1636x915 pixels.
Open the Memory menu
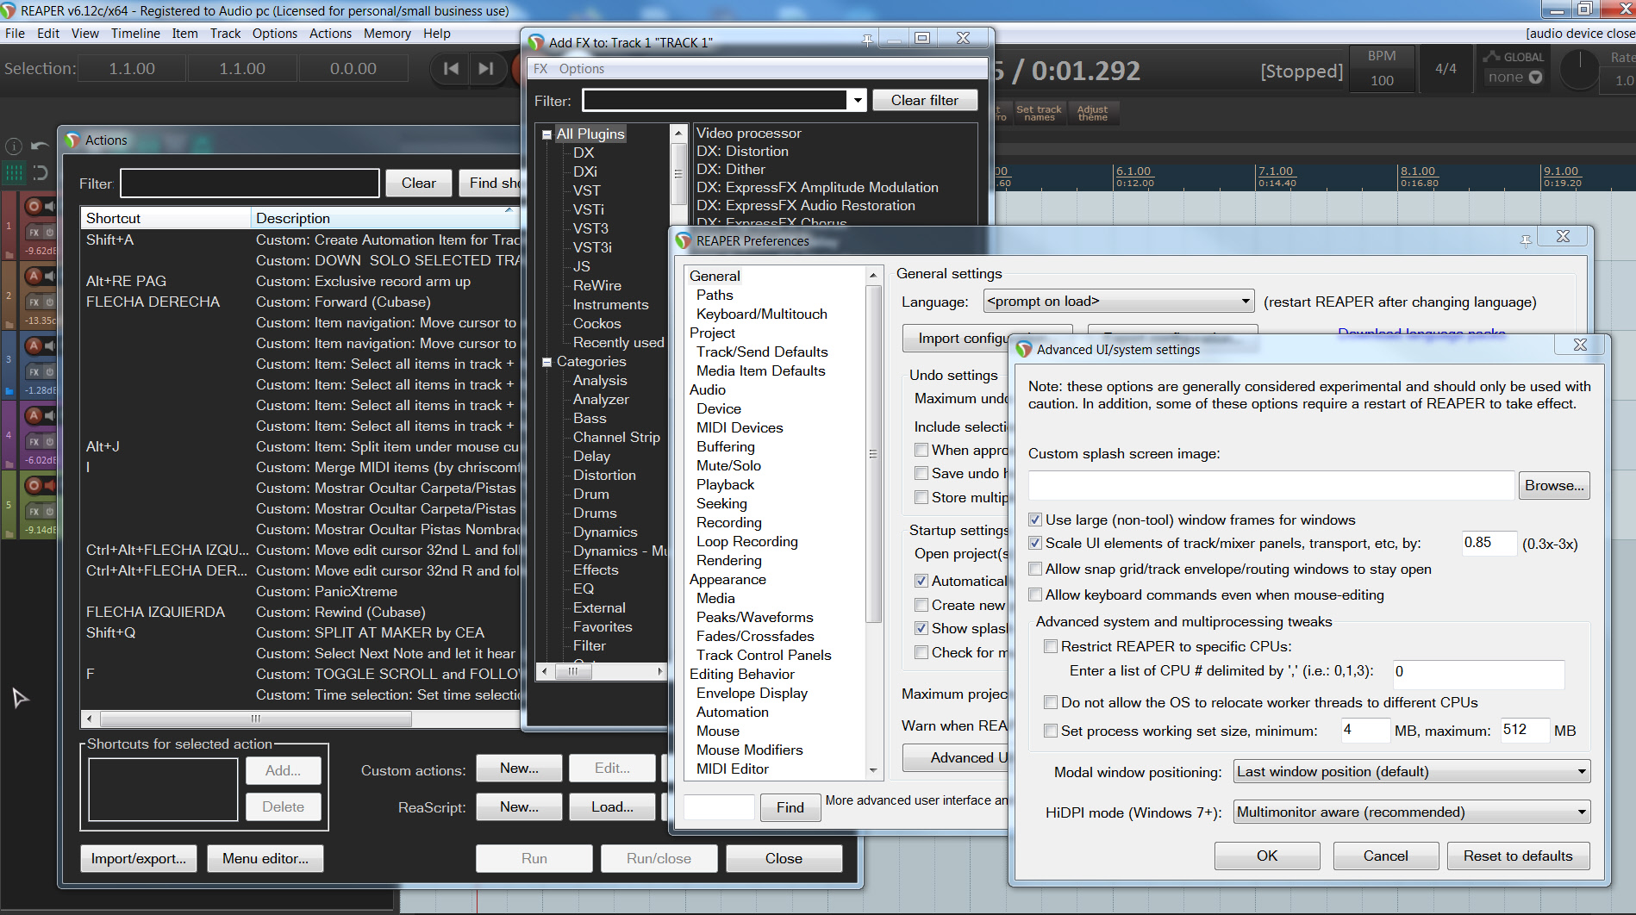(x=387, y=34)
